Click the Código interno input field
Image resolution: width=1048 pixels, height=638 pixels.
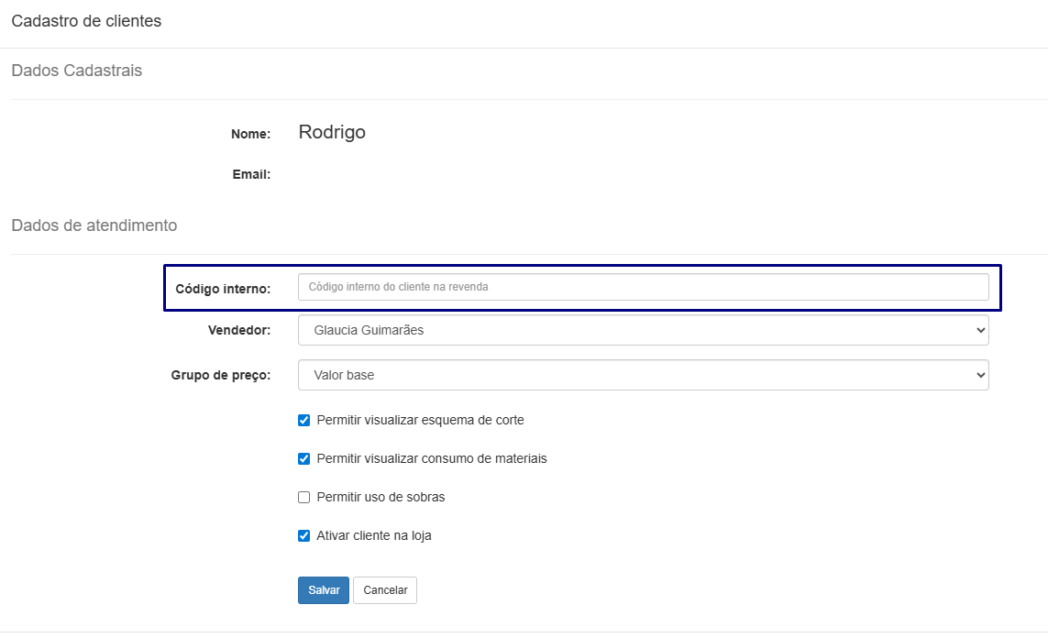[643, 287]
